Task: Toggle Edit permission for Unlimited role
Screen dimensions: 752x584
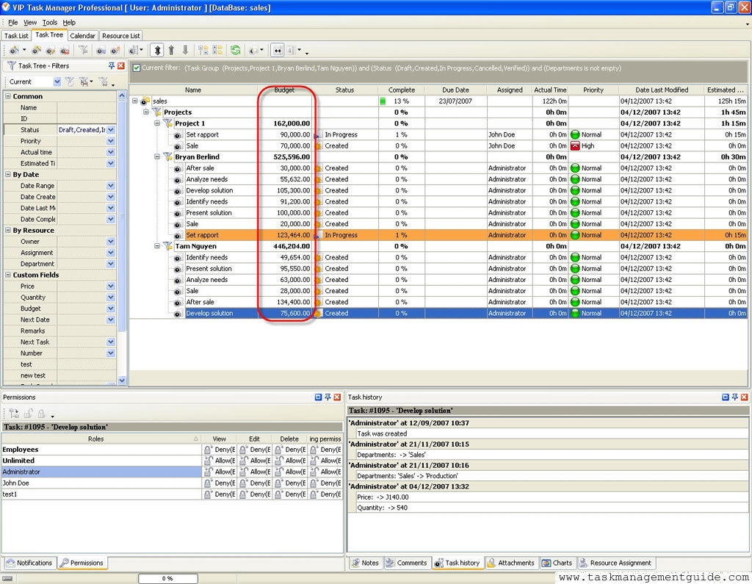Action: tap(254, 461)
